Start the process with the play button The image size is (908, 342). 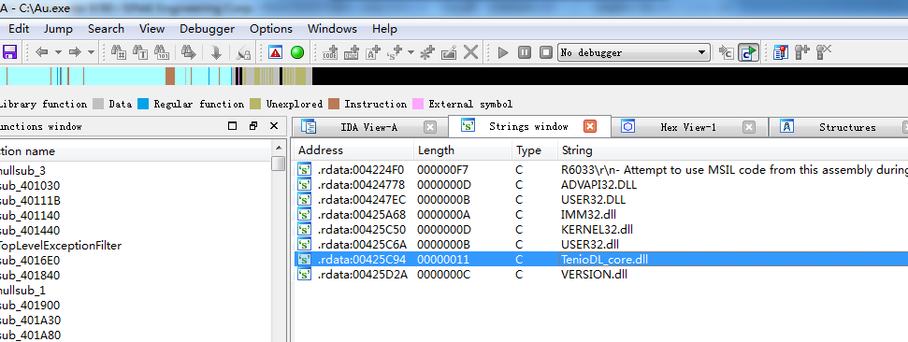[503, 52]
